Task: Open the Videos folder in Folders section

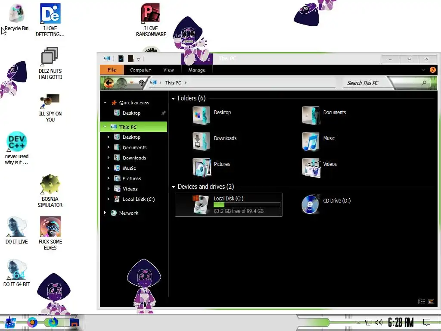Action: click(319, 167)
